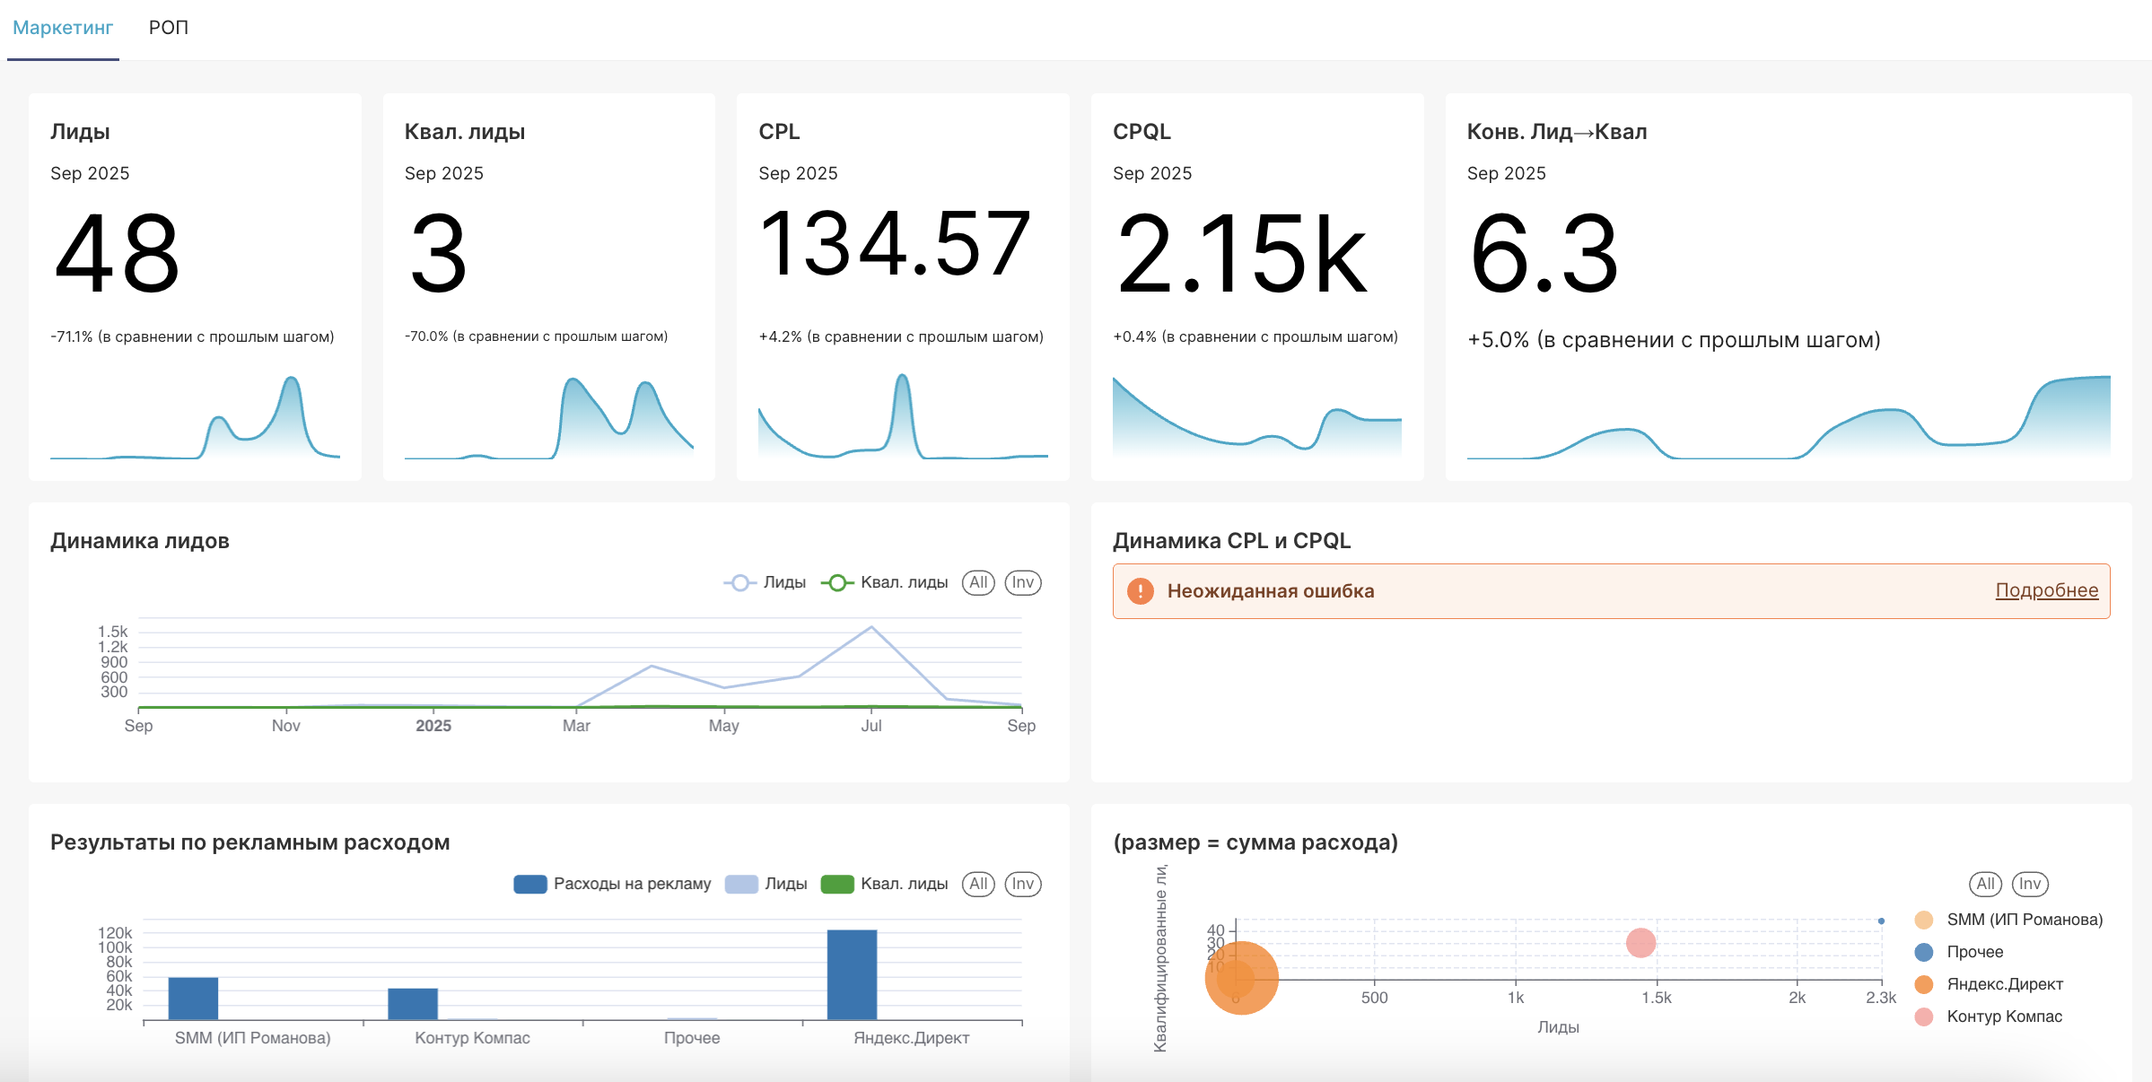Toggle Контур Компас legend marker
This screenshot has height=1082, width=2152.
pyautogui.click(x=1923, y=1017)
